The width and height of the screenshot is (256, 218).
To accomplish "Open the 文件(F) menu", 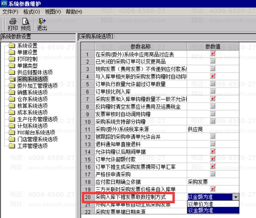I will pyautogui.click(x=10, y=12).
